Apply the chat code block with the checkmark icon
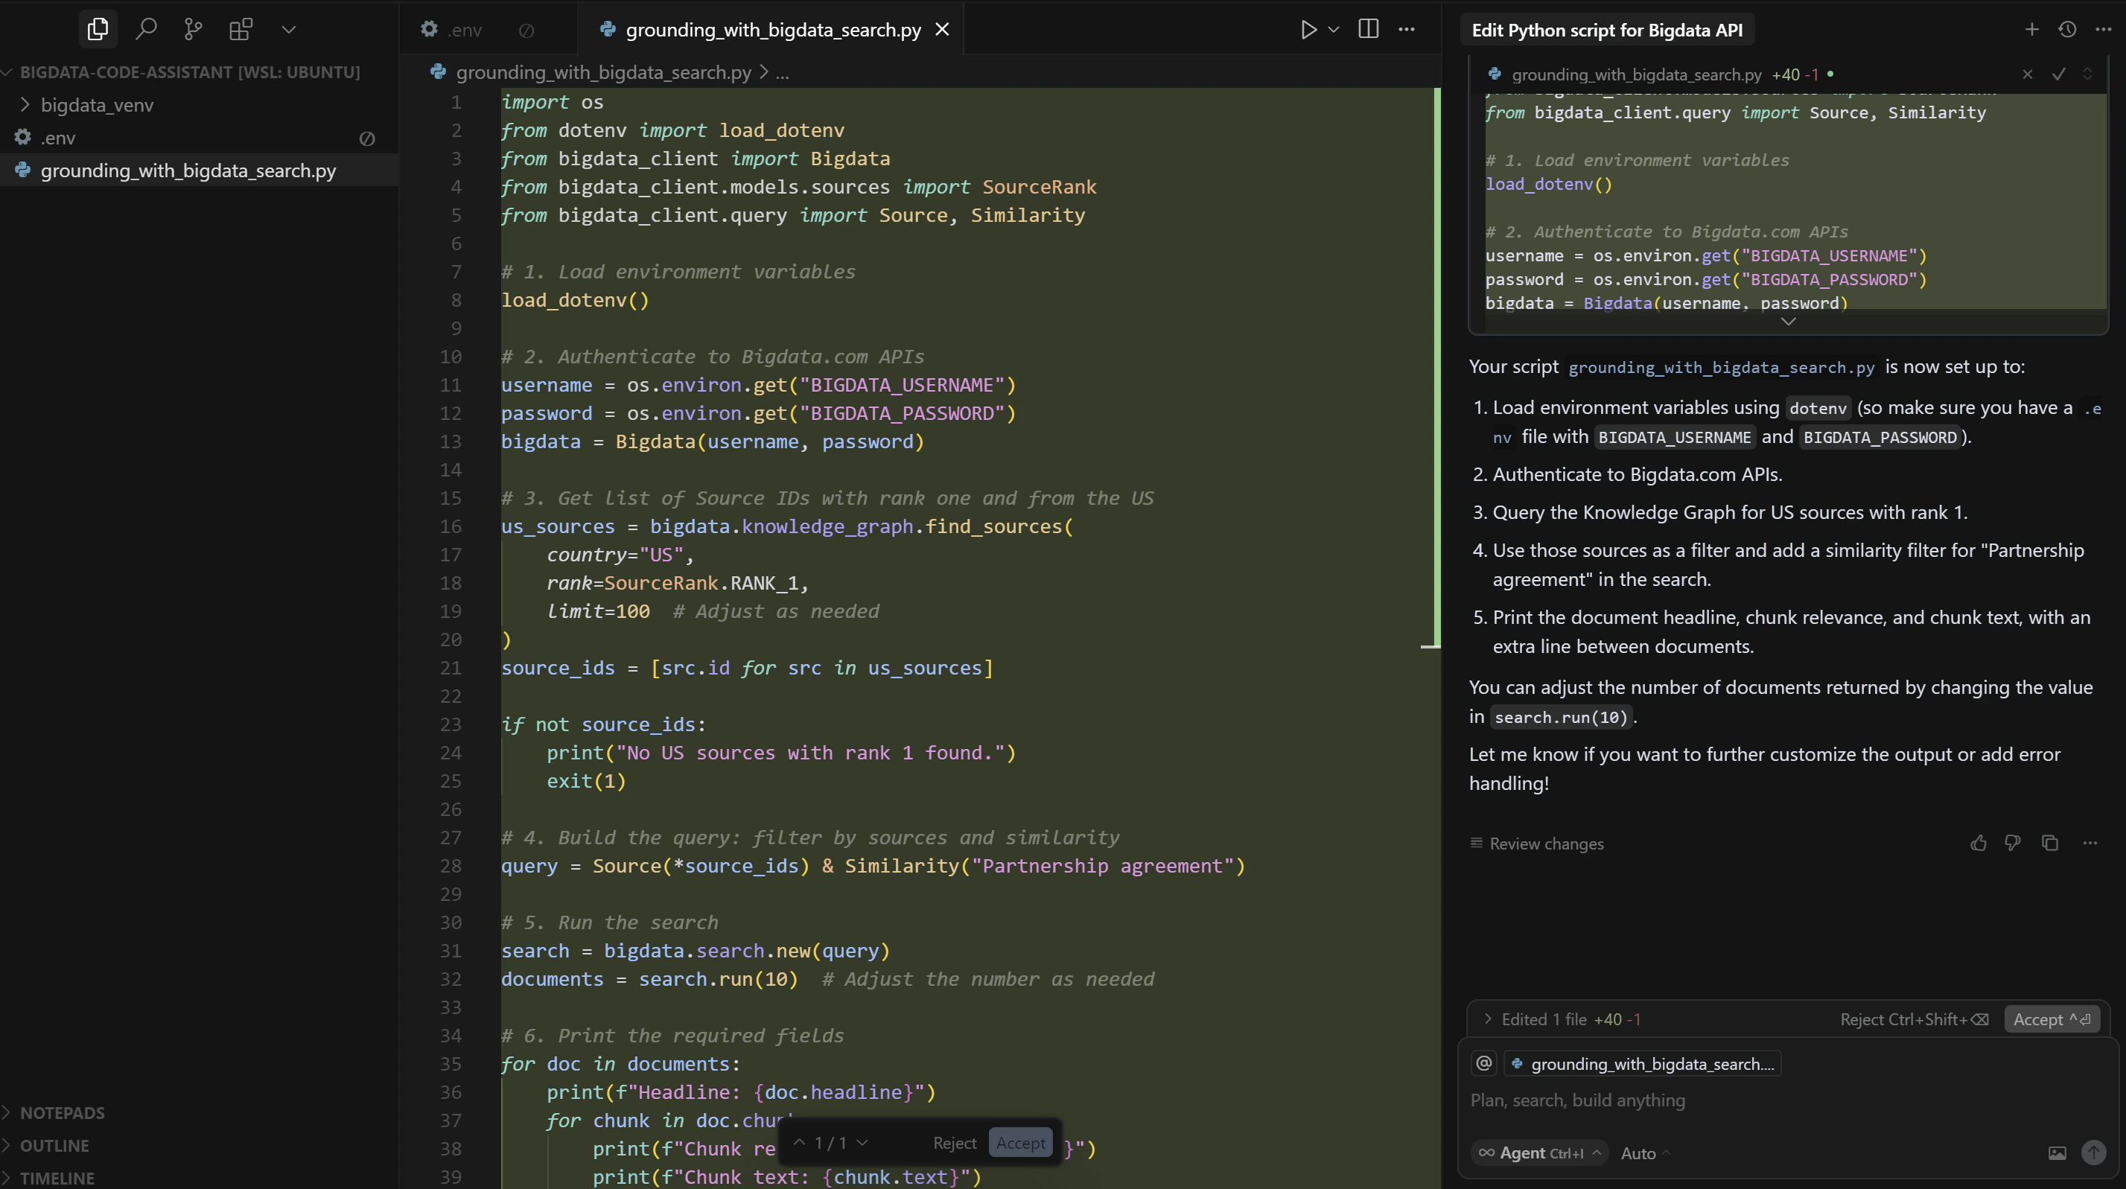Screen dimensions: 2126x1189 [x=2058, y=74]
